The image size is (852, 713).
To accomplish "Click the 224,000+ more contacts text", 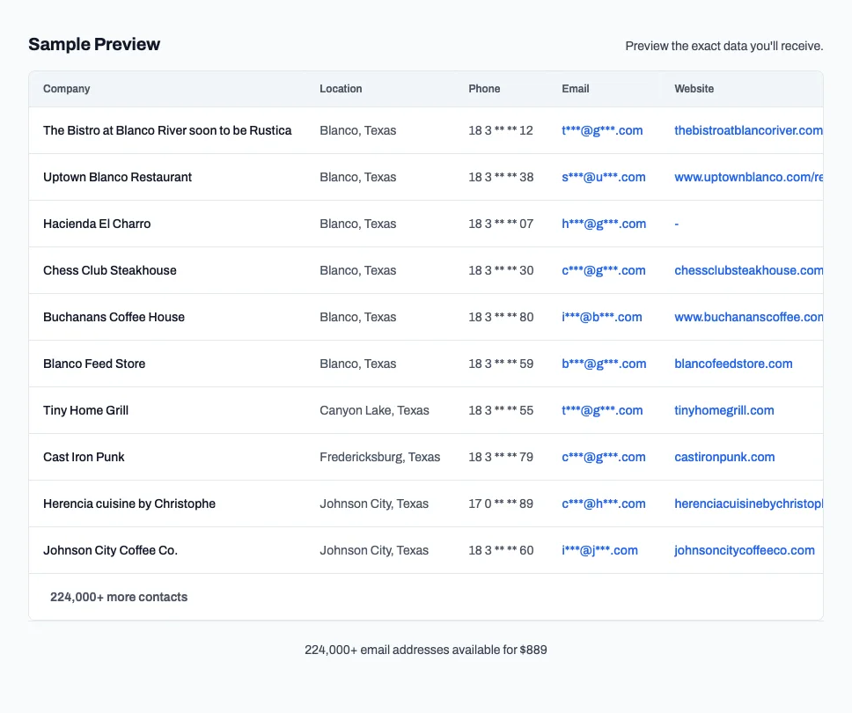I will click(x=119, y=597).
